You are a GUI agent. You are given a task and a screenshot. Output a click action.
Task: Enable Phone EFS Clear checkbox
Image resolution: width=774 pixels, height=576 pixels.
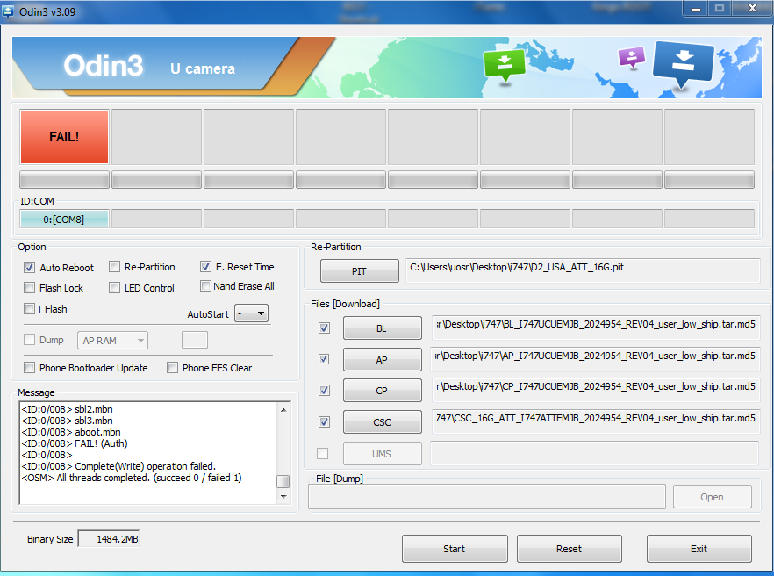(172, 368)
